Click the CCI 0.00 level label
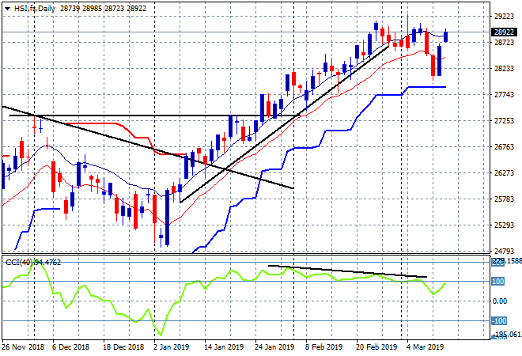Image resolution: width=522 pixels, height=356 pixels. click(x=500, y=301)
